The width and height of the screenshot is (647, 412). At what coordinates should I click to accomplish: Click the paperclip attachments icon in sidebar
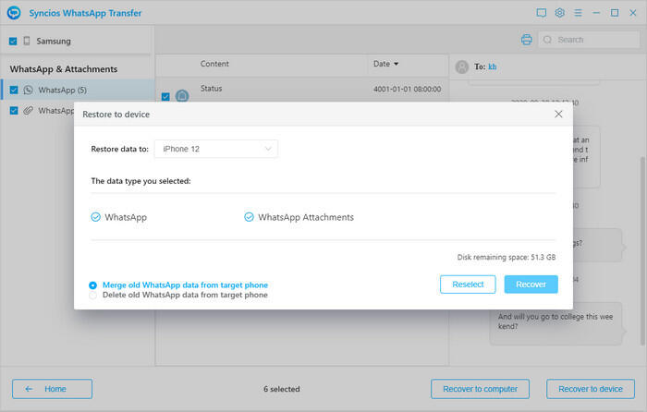[x=28, y=110]
